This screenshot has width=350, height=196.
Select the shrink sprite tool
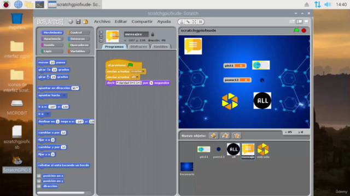point(201,22)
